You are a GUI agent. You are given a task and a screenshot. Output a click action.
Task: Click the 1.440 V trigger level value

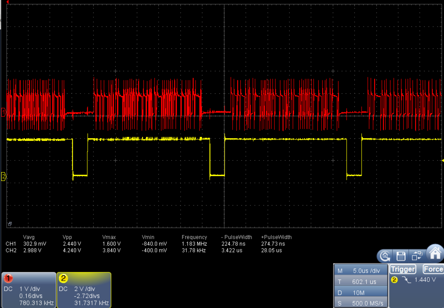pyautogui.click(x=425, y=280)
